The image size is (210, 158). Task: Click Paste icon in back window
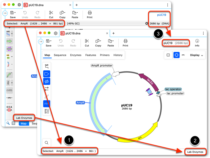[x=74, y=13]
